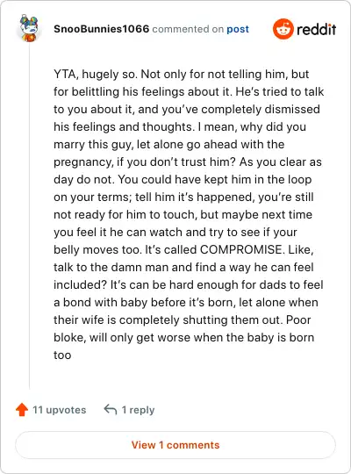The image size is (351, 474).
Task: Open the "View 1 comments" button
Action: pyautogui.click(x=175, y=445)
